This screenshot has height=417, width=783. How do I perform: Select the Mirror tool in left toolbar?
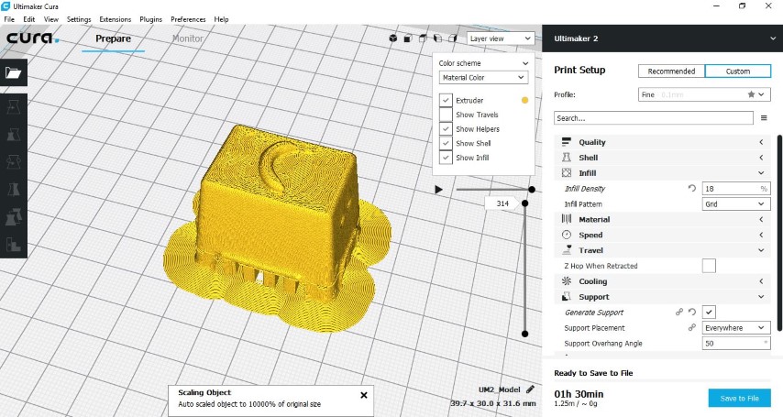pos(14,190)
